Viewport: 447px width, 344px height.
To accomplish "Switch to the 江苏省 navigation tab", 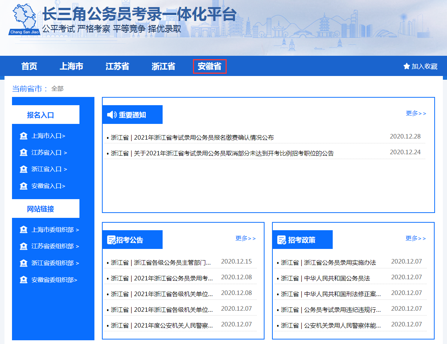I will point(117,66).
